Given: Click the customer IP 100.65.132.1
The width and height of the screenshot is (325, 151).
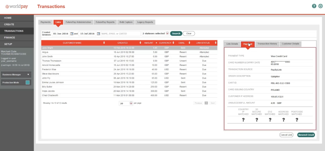Looking at the screenshot, I should coord(277,97).
